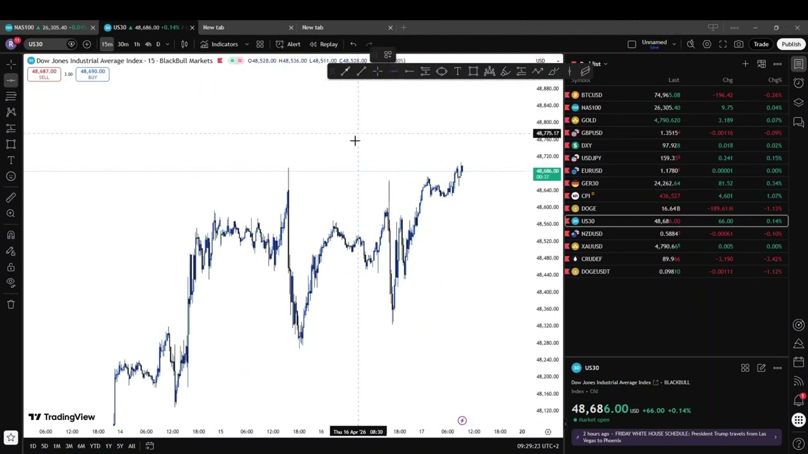Select the geometric shapes tool in left sidebar
This screenshot has height=454, width=808.
11,144
